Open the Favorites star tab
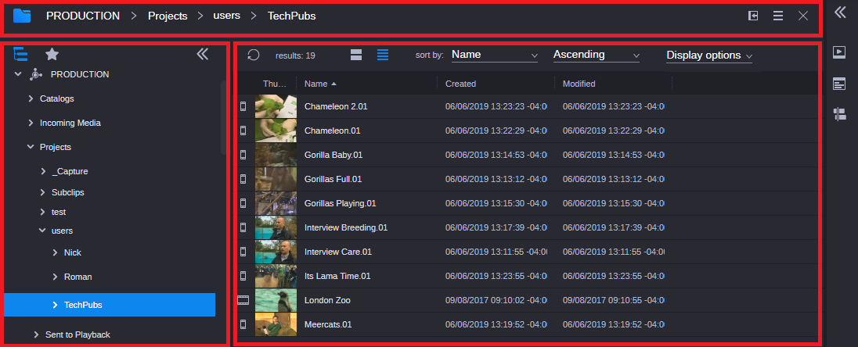This screenshot has height=347, width=858. (x=52, y=54)
